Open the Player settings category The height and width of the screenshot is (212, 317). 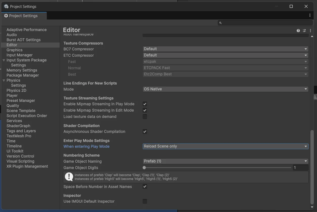pos(12,96)
